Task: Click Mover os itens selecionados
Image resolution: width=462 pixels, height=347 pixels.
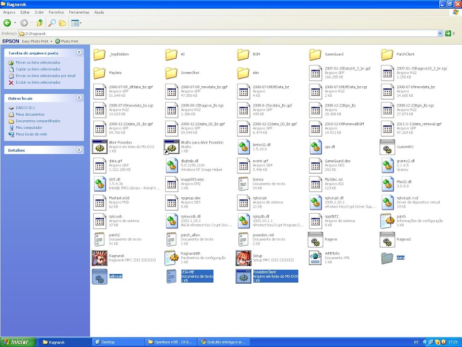Action: click(38, 62)
